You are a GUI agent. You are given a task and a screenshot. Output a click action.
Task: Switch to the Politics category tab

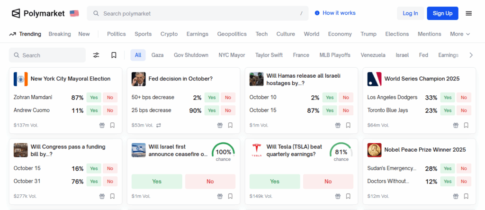pos(117,34)
